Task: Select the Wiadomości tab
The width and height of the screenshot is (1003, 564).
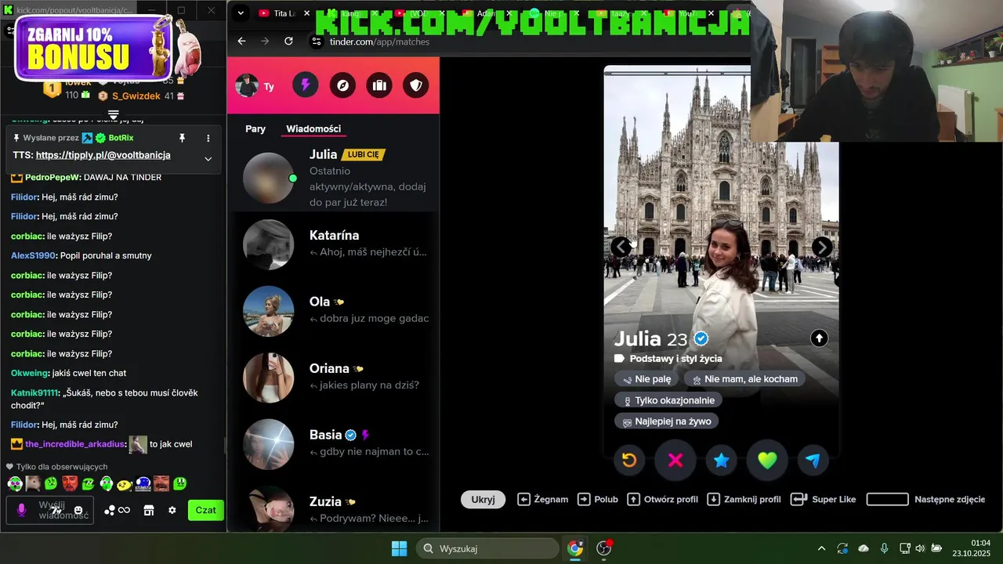Action: pos(313,128)
